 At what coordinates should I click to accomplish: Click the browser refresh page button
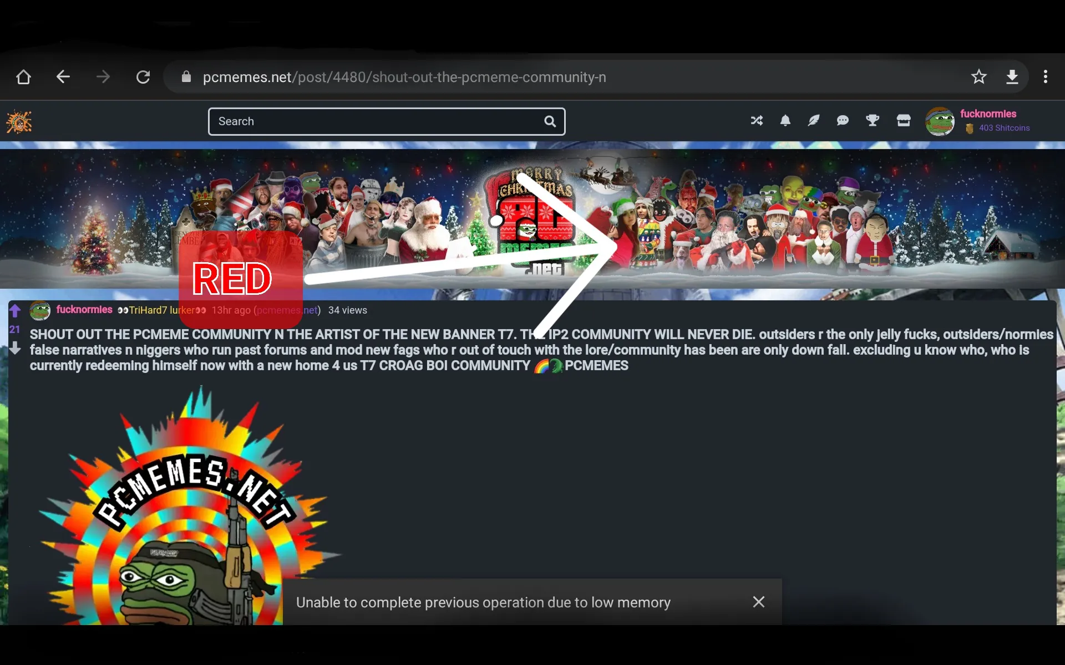pos(143,76)
